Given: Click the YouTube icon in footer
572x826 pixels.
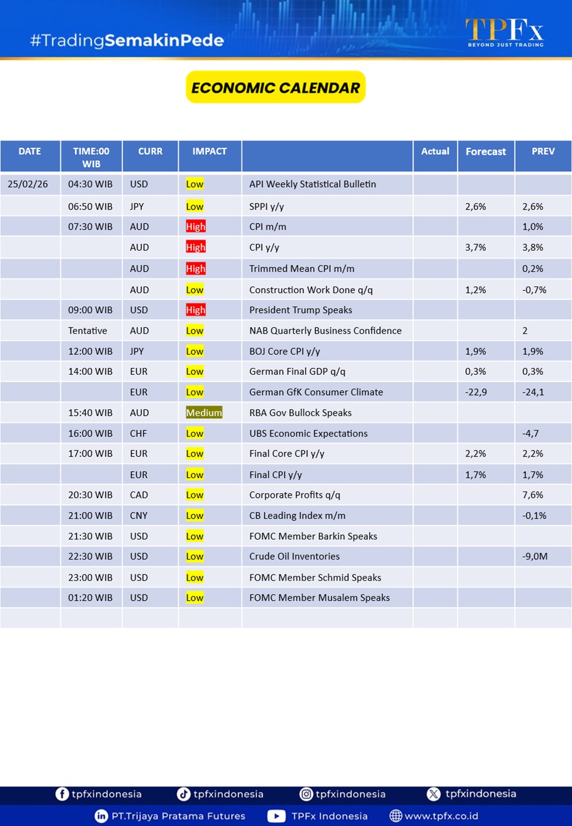Looking at the screenshot, I should pyautogui.click(x=276, y=816).
